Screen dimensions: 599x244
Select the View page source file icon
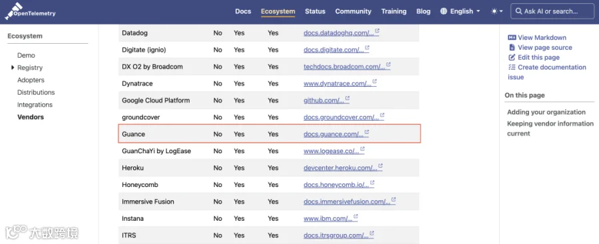click(x=512, y=47)
